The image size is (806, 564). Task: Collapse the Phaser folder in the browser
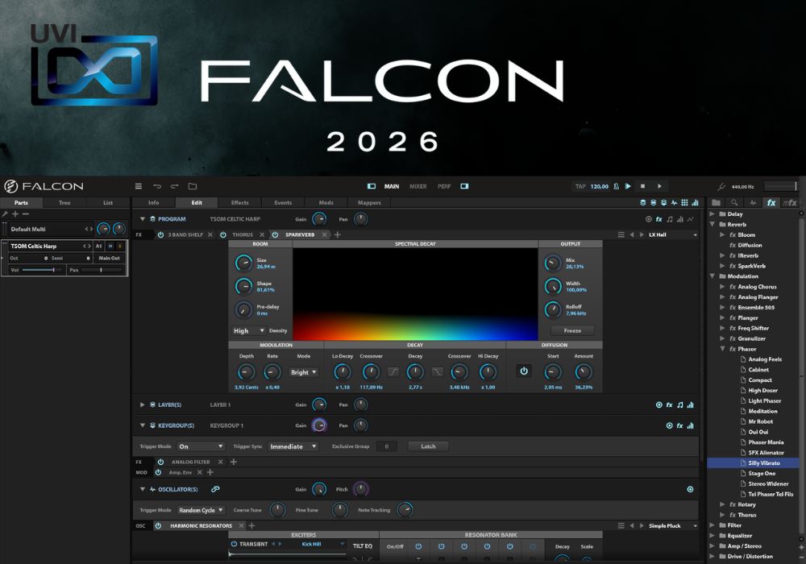click(723, 349)
